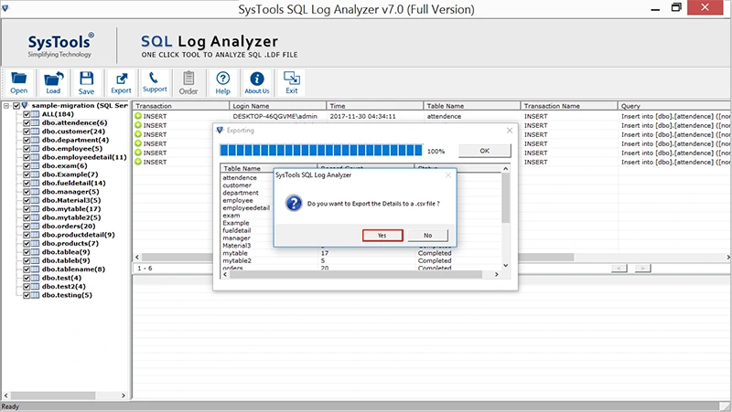Click 'employeedetail' row in export list
The width and height of the screenshot is (732, 412).
pyautogui.click(x=246, y=208)
